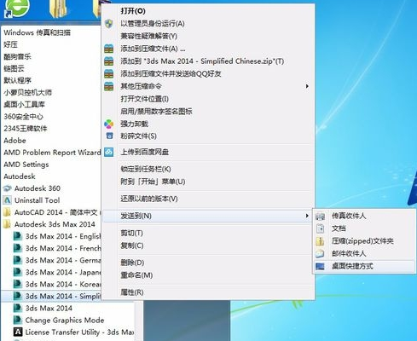Expand the 发送到(N) submenu arrow

coord(307,216)
